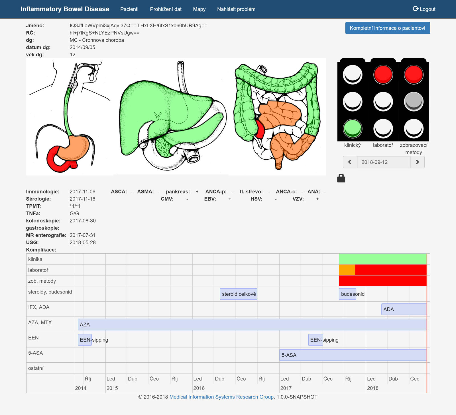
Task: Click the Inflammatory Bowel Disease brand title
Action: 65,9
